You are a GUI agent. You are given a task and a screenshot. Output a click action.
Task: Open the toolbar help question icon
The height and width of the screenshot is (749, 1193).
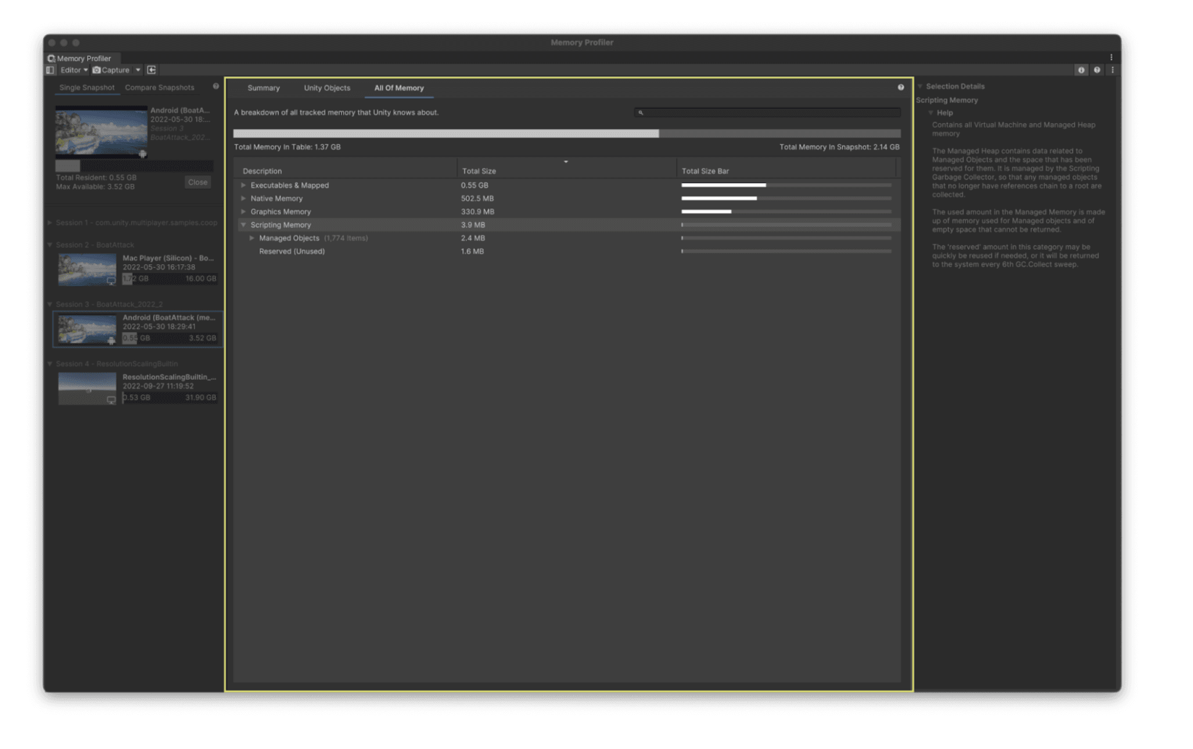(x=1097, y=70)
